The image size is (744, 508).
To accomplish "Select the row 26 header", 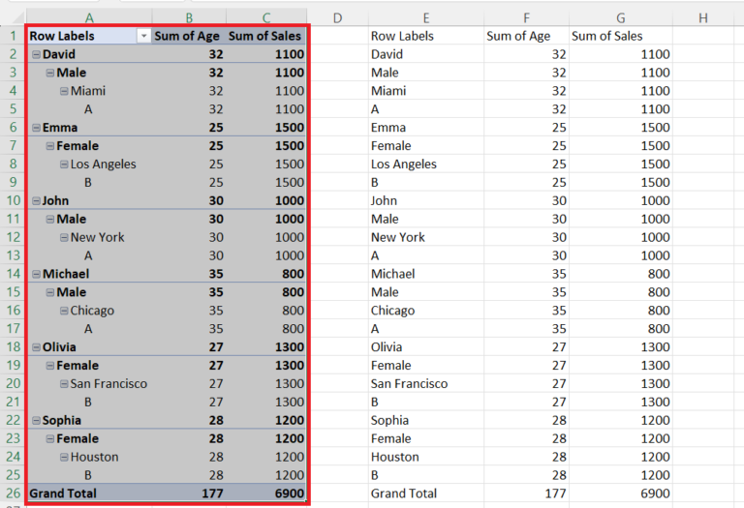I will point(12,493).
